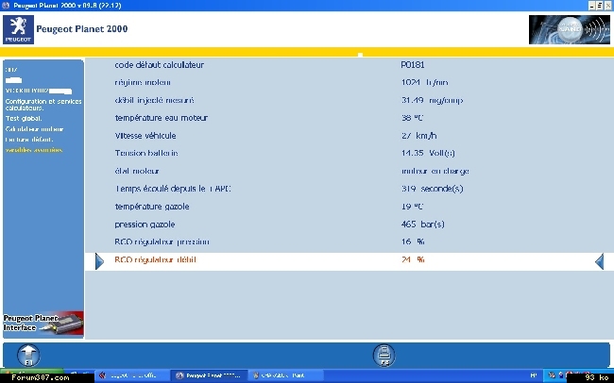Screen dimensions: 614x383
Task: Click Peugeot Planet 2000 header title
Action: click(x=82, y=29)
